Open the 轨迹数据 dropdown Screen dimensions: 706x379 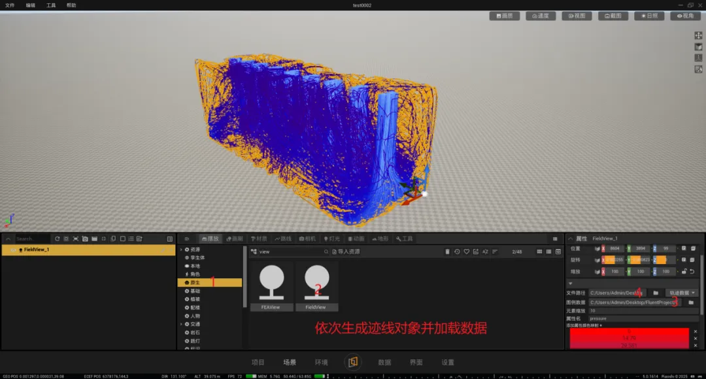pyautogui.click(x=682, y=293)
